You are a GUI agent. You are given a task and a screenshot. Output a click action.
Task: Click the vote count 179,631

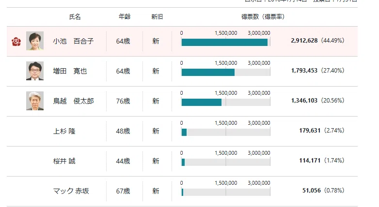310,131
